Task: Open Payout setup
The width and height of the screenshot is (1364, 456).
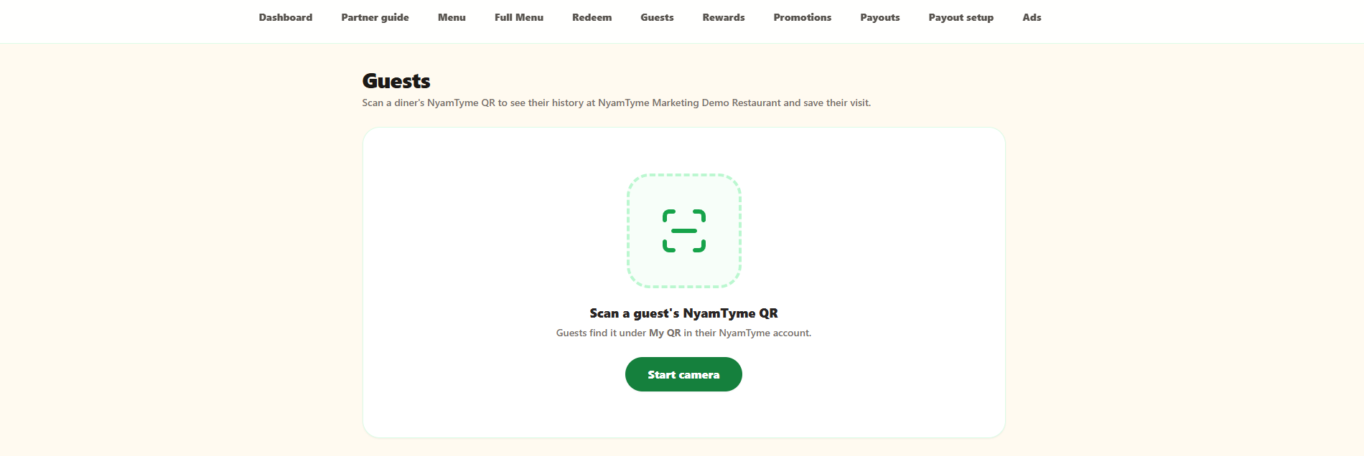Action: point(961,17)
